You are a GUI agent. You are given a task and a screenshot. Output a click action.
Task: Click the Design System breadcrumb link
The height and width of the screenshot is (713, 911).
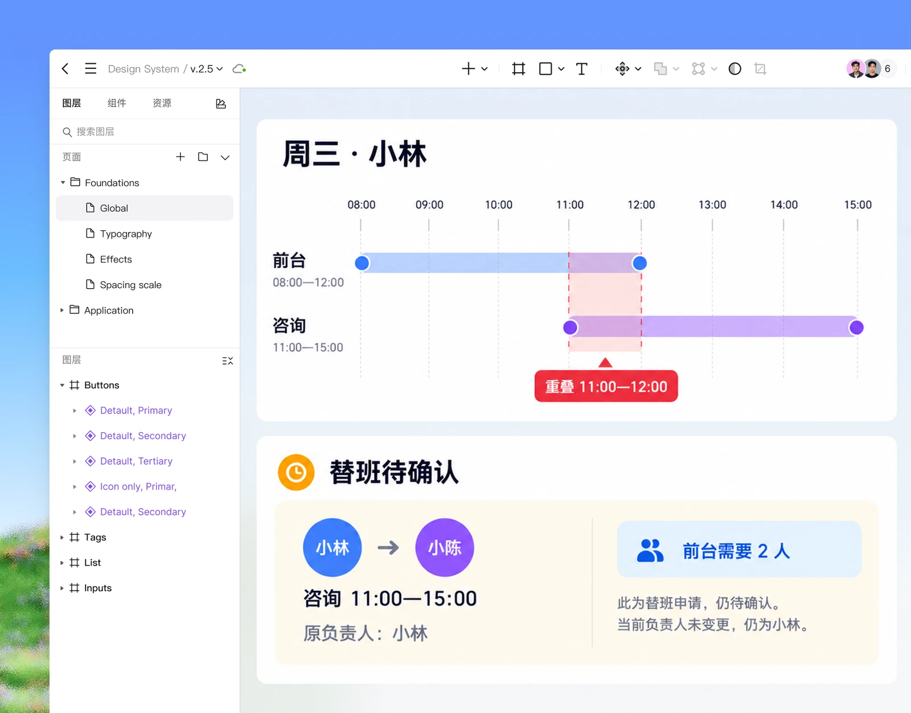(x=143, y=69)
